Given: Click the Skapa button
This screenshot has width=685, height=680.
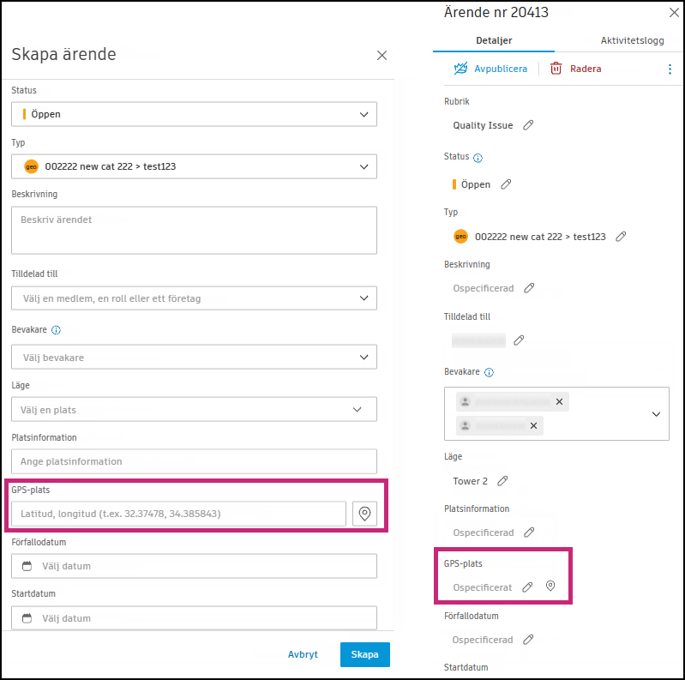Looking at the screenshot, I should (x=364, y=654).
